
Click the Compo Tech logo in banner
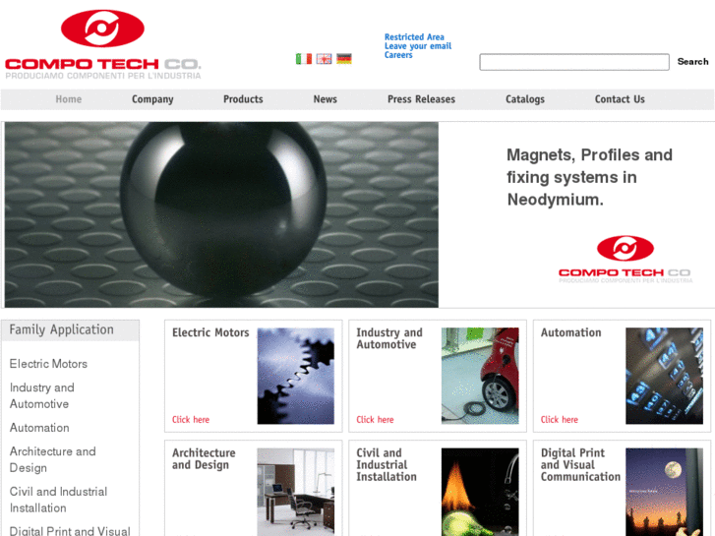pos(626,259)
